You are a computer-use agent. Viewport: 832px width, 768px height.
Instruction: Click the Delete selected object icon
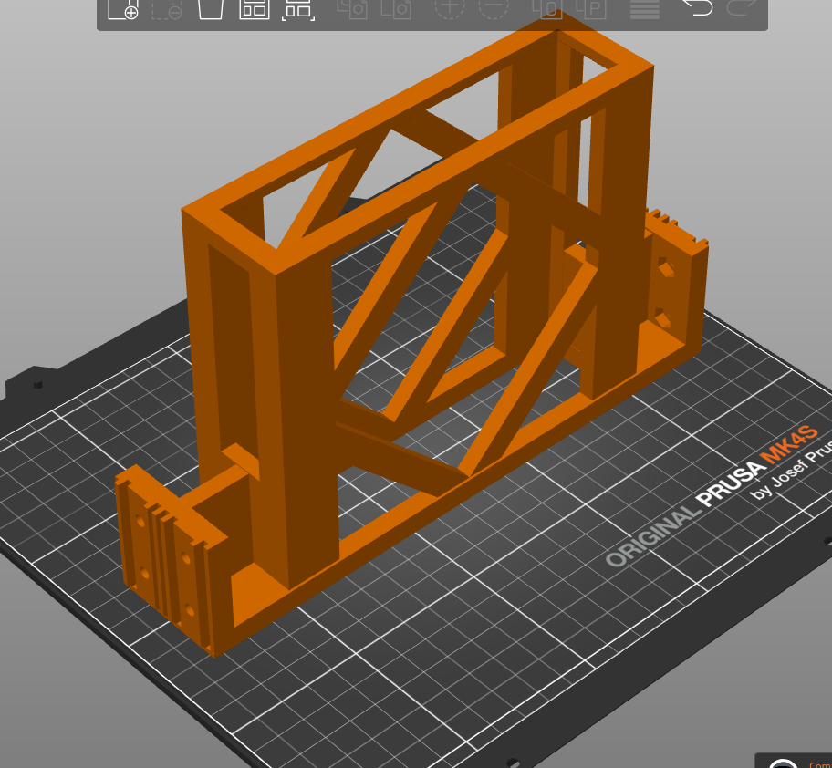pyautogui.click(x=167, y=9)
